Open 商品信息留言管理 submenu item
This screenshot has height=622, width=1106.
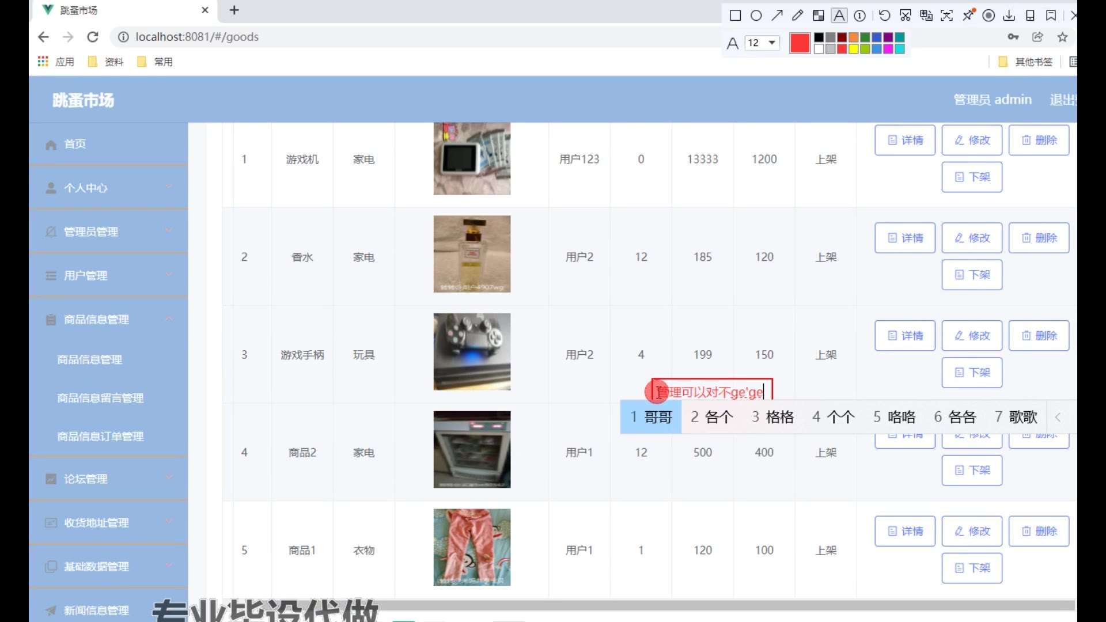[100, 398]
